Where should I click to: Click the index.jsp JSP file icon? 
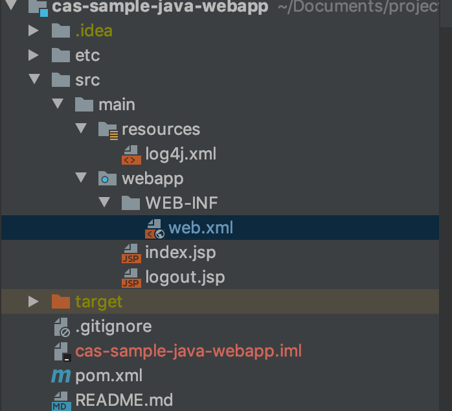(131, 253)
